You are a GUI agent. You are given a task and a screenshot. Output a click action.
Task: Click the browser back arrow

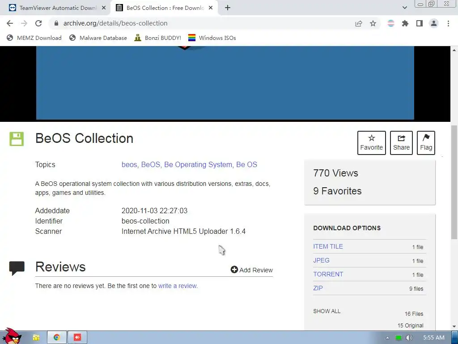point(10,23)
